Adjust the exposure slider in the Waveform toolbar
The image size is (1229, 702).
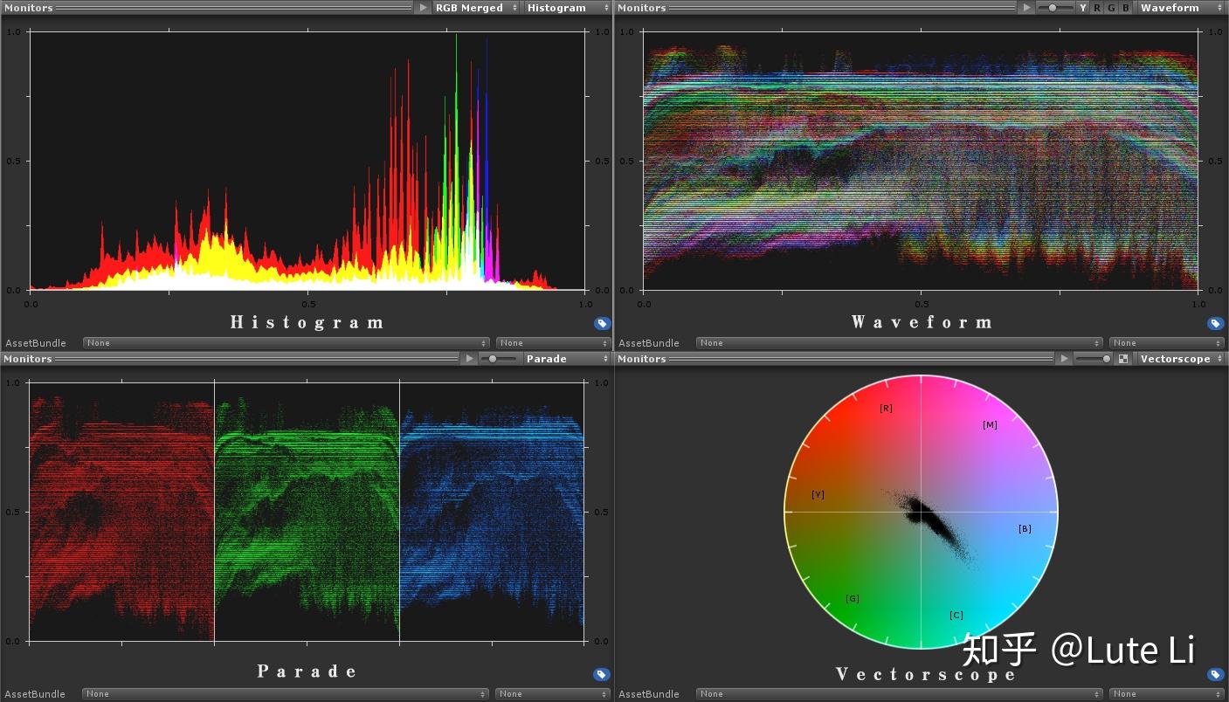(1054, 7)
